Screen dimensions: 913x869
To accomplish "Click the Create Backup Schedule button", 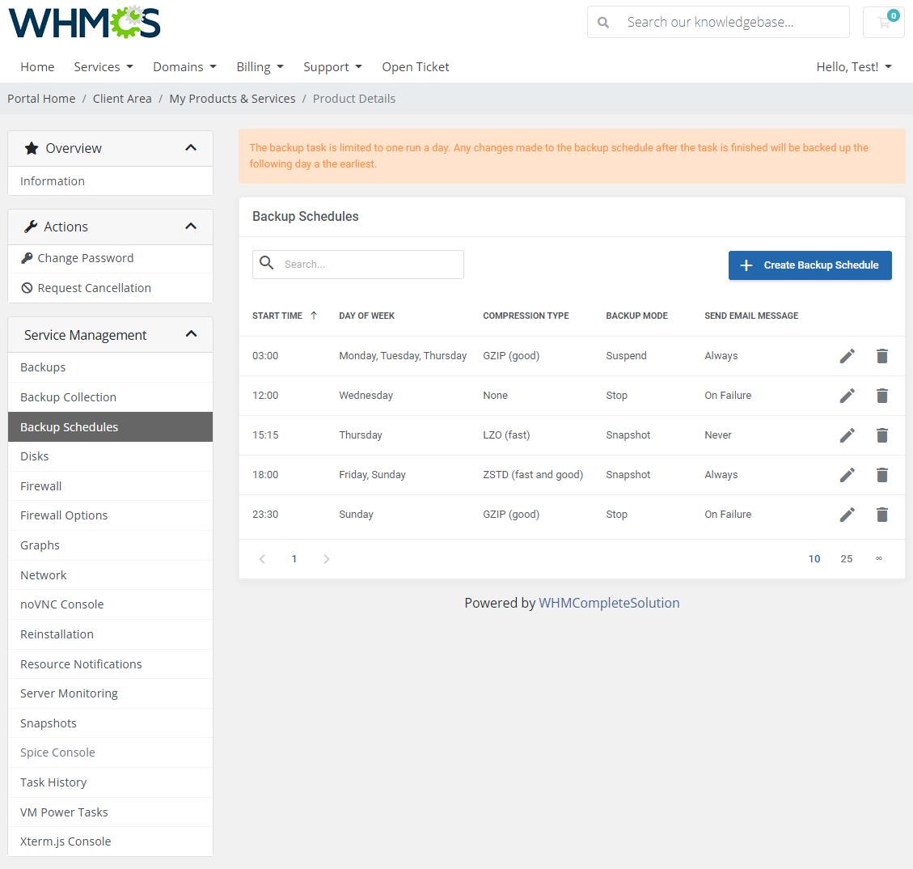I will [809, 265].
